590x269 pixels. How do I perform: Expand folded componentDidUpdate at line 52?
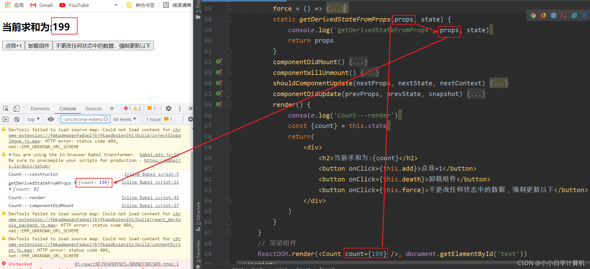[229, 94]
